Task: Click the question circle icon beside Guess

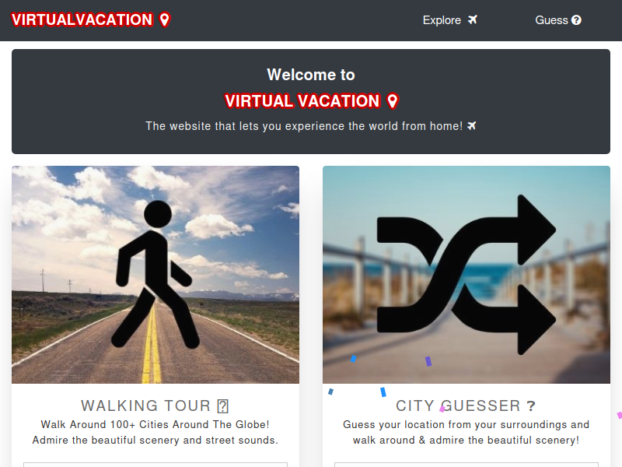Action: pos(576,20)
